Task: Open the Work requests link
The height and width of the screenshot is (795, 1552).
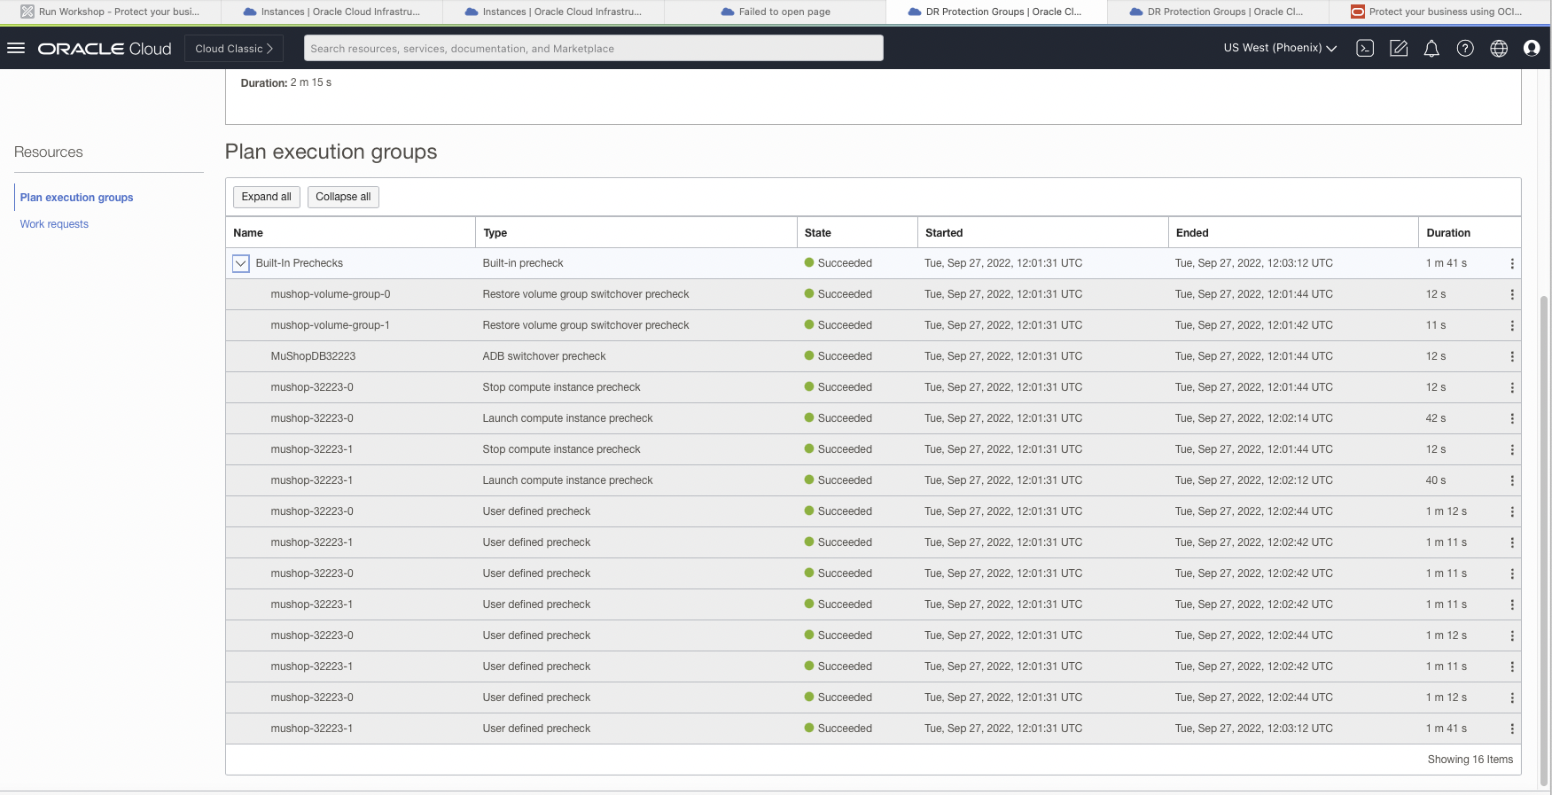Action: [x=54, y=224]
